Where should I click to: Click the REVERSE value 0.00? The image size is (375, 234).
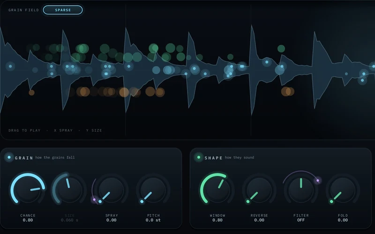259,220
